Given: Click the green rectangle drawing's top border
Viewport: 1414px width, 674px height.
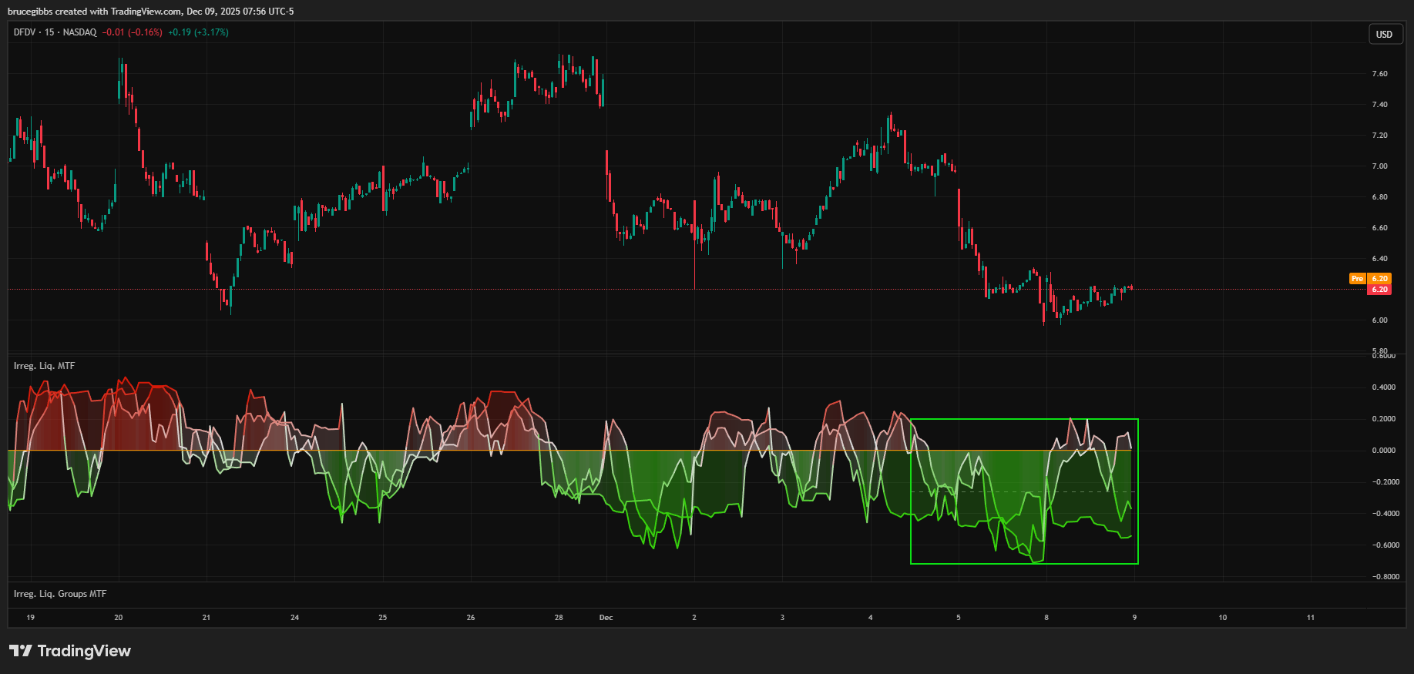Looking at the screenshot, I should point(1024,419).
